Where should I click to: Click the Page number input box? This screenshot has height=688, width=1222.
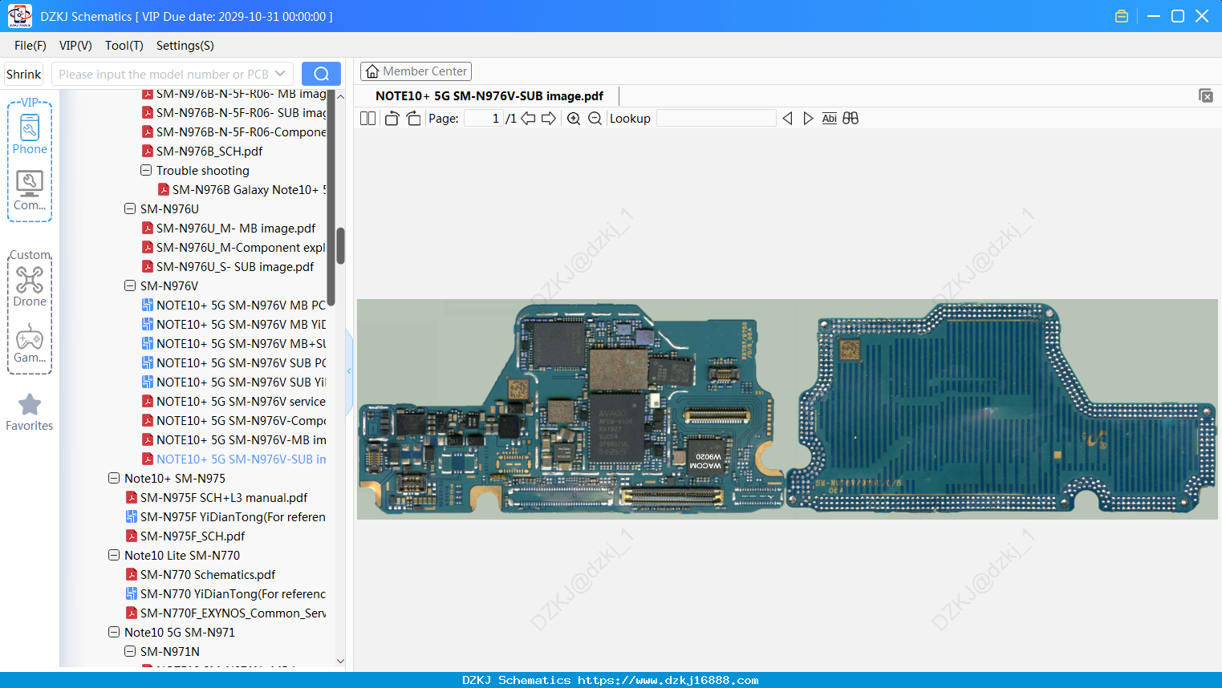[x=483, y=119]
